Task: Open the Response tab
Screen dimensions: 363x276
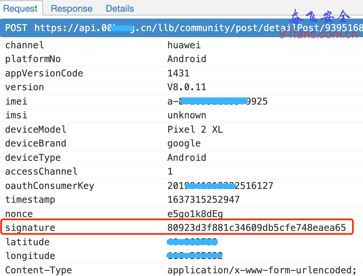Action: tap(72, 8)
